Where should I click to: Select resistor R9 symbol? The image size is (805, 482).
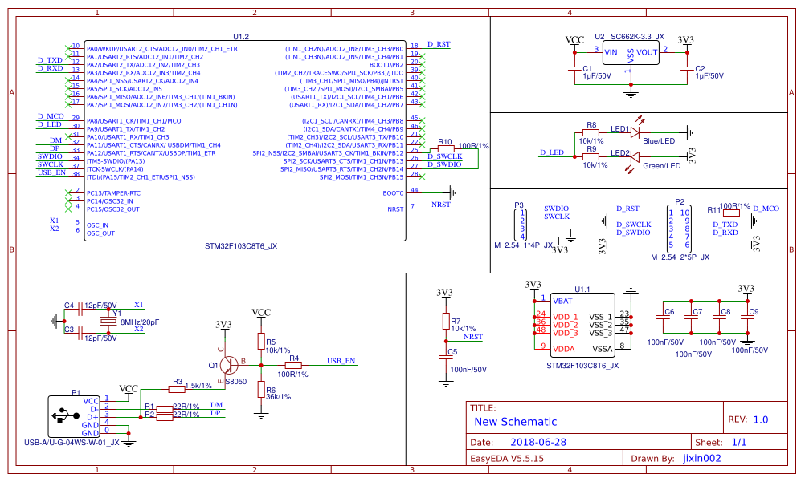tap(591, 156)
